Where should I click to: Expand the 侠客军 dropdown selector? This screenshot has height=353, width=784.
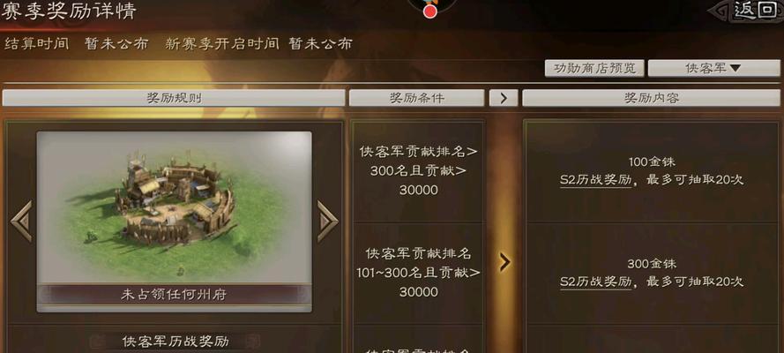713,69
